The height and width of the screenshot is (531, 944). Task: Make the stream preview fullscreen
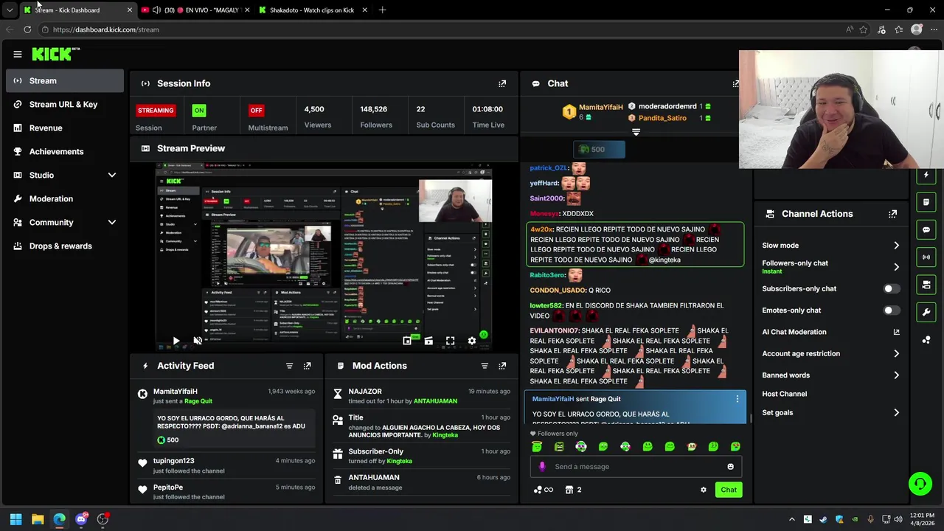(x=450, y=341)
